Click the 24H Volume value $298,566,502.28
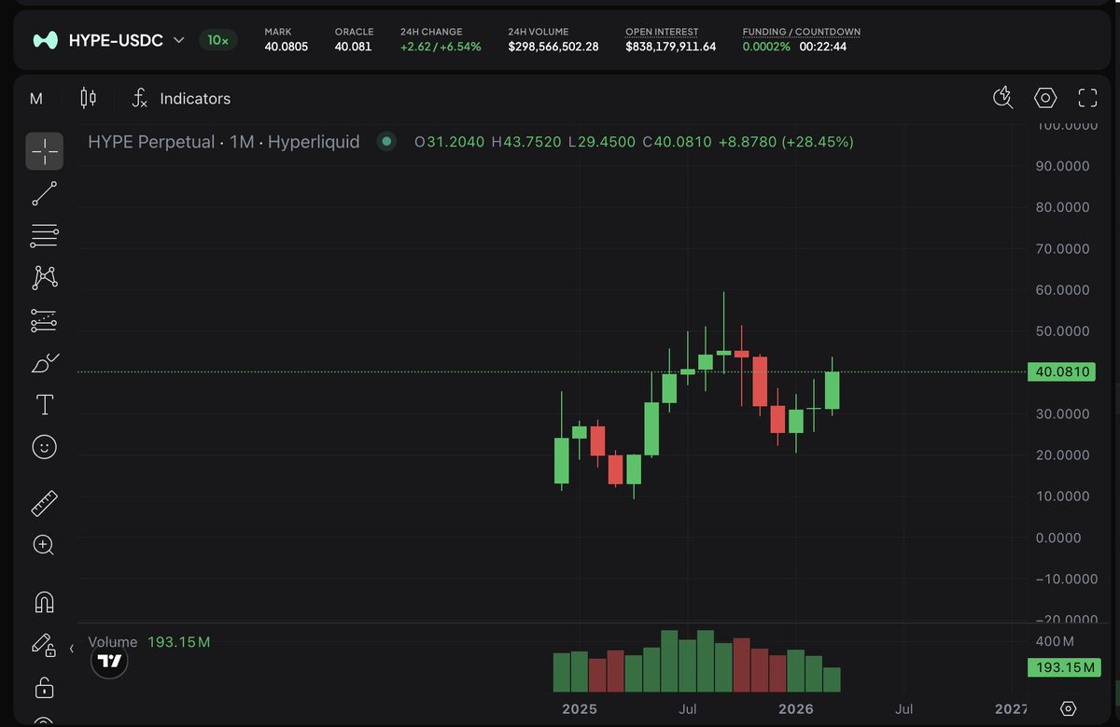 (553, 46)
